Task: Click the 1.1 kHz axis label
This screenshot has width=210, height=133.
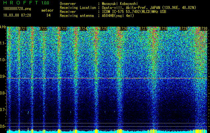Action: pyautogui.click(x=3, y=43)
